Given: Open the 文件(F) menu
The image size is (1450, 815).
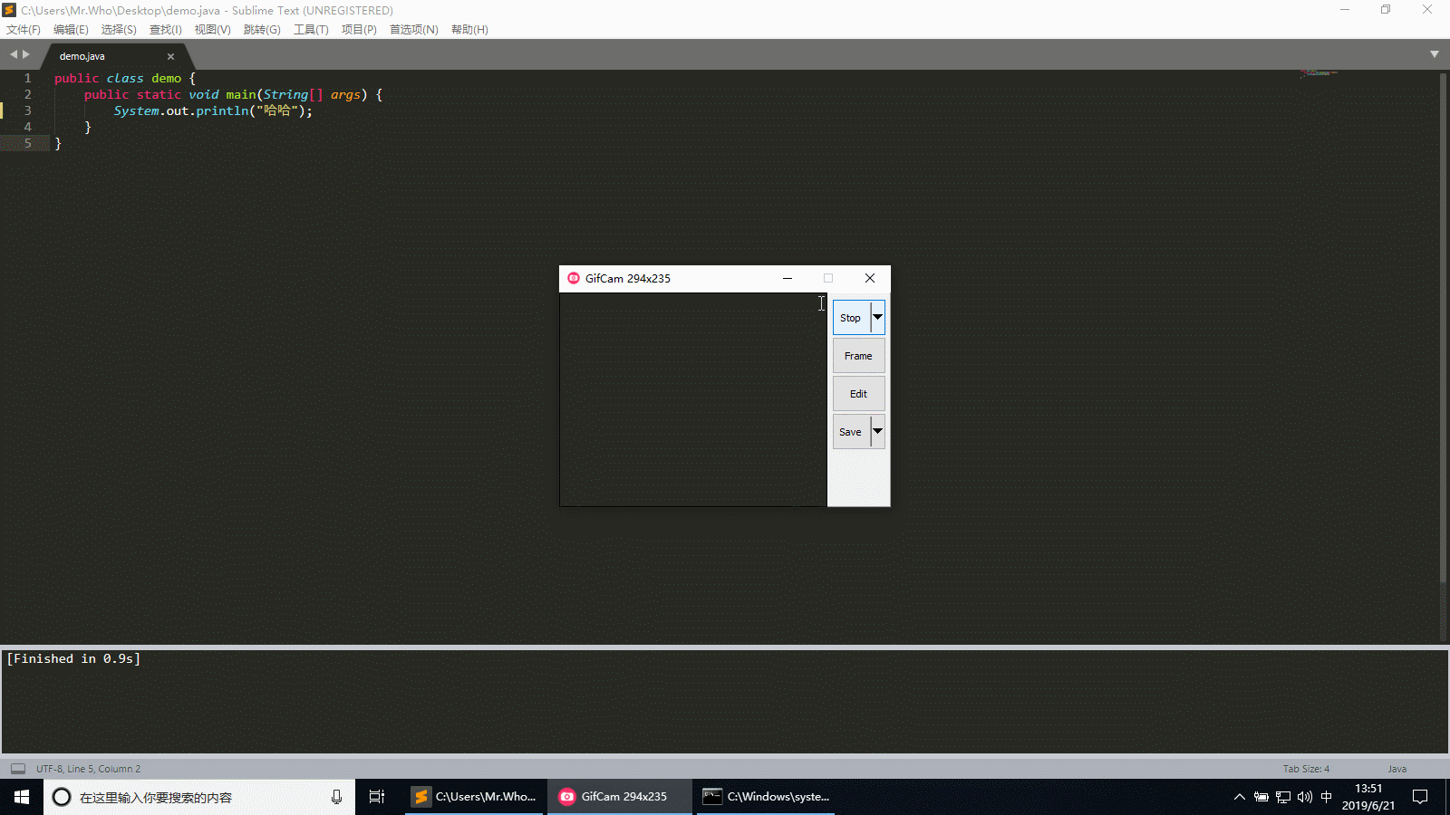Looking at the screenshot, I should [x=24, y=30].
